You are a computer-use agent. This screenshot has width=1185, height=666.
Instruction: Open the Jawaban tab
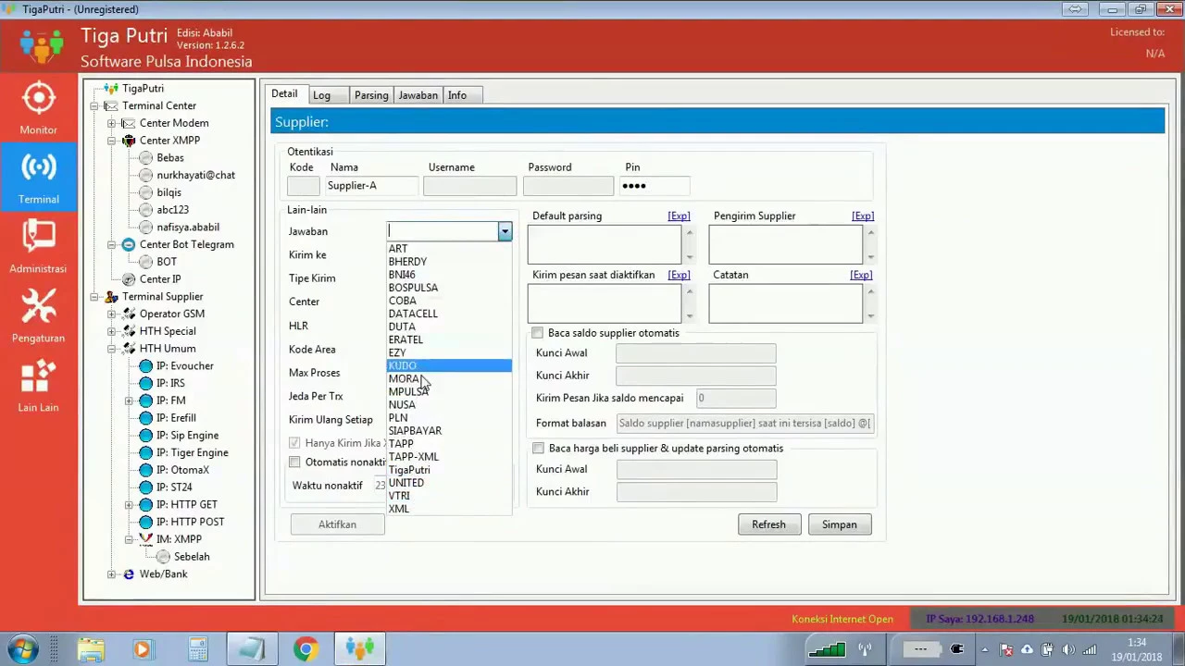click(x=418, y=95)
